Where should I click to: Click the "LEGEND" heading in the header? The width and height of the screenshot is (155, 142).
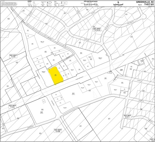[x=29, y=1]
